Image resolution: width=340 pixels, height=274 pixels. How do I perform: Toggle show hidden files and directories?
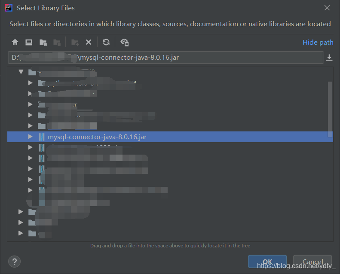125,42
